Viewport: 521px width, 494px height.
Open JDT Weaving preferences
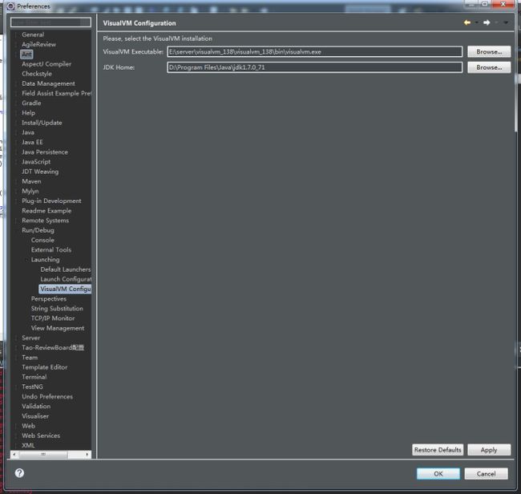pos(40,172)
